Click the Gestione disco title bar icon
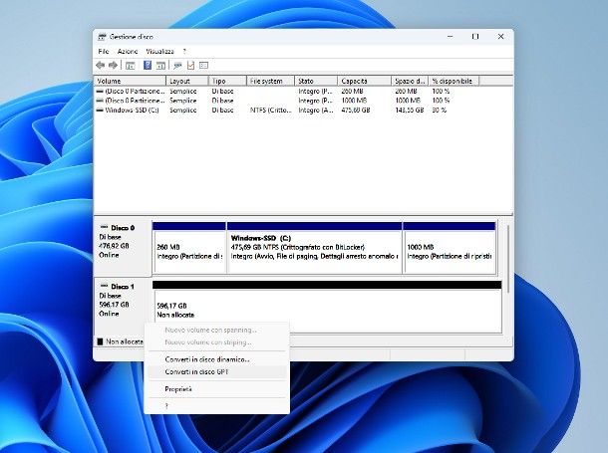 click(x=102, y=36)
